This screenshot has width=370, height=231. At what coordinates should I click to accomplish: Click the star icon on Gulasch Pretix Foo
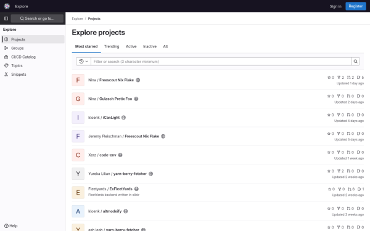(329, 96)
